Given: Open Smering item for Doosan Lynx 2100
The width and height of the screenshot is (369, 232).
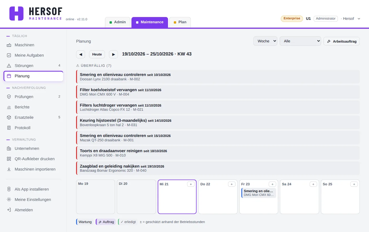Looking at the screenshot, I should pyautogui.click(x=218, y=77).
